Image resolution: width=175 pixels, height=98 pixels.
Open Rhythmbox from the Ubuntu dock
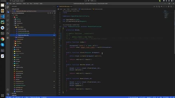pos(2,11)
